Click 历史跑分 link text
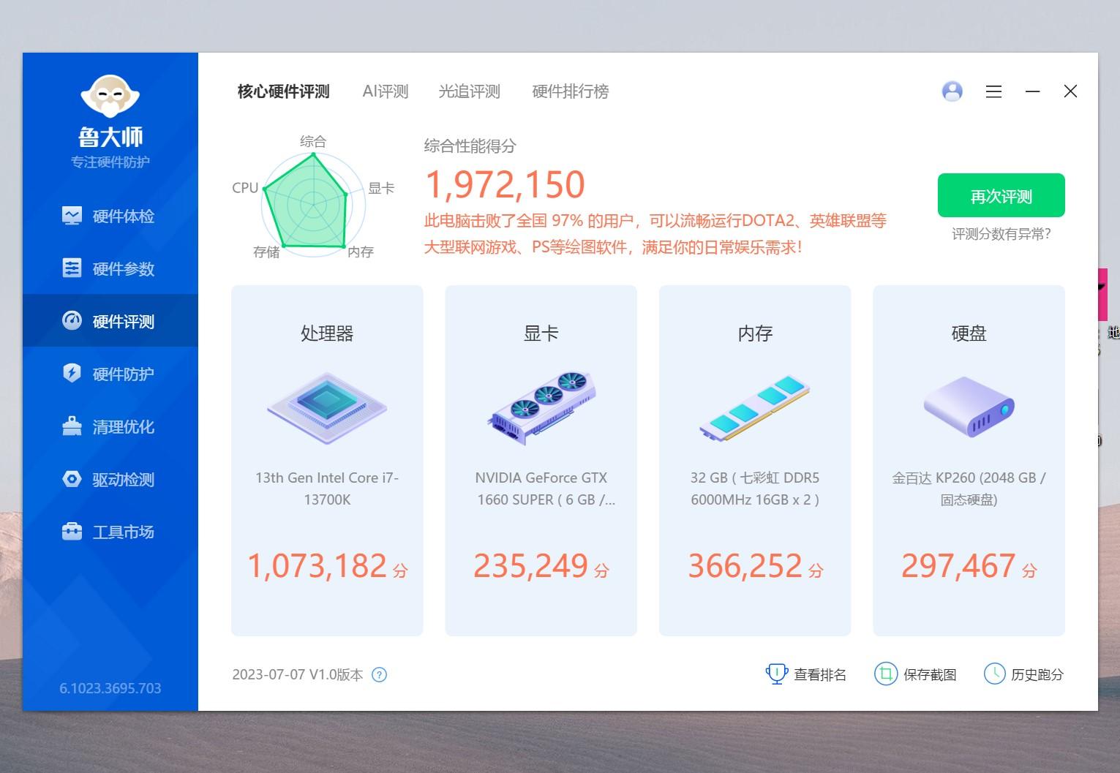Viewport: 1120px width, 773px height. click(x=1037, y=675)
